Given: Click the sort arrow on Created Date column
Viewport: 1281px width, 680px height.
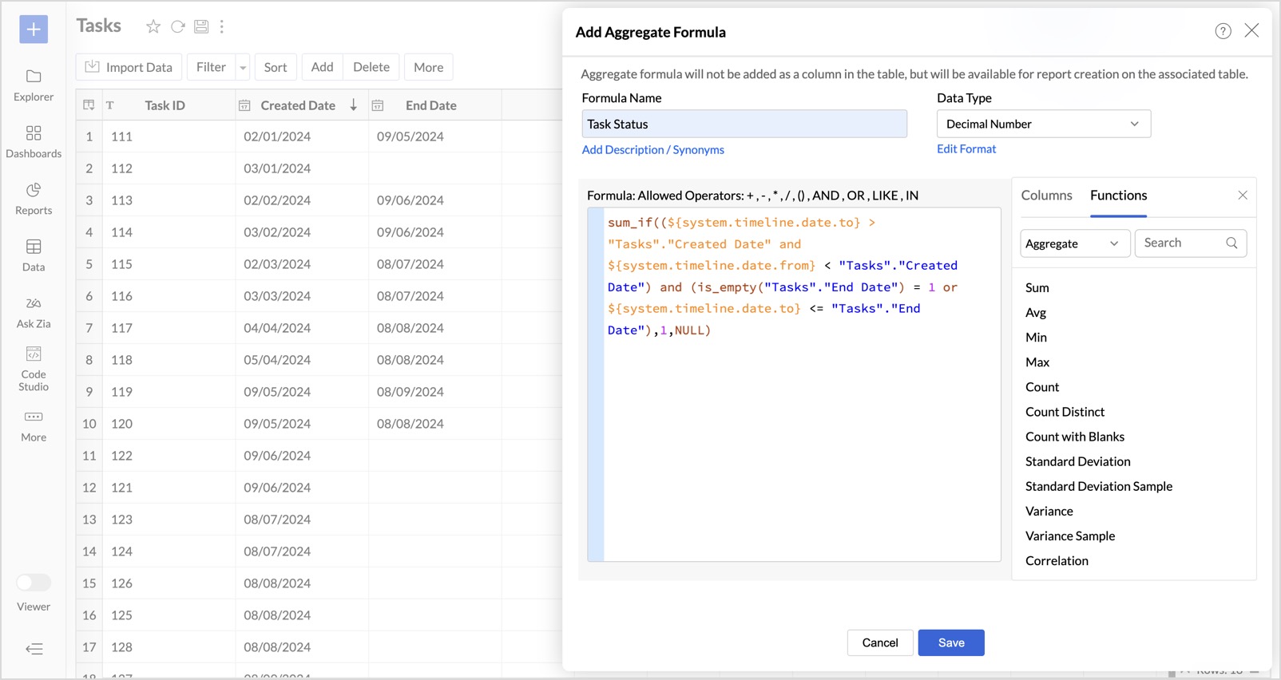Looking at the screenshot, I should [353, 105].
